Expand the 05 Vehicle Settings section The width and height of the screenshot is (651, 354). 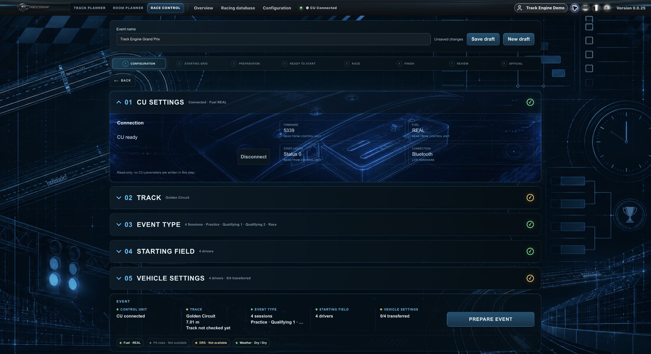tap(119, 278)
